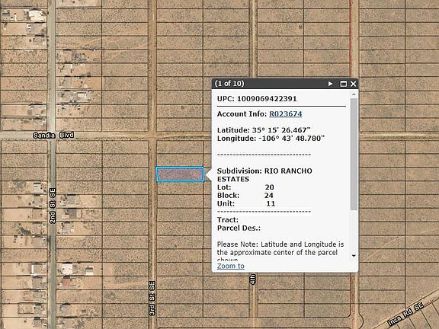Click the Lot value 20
439x329 pixels.
click(269, 187)
